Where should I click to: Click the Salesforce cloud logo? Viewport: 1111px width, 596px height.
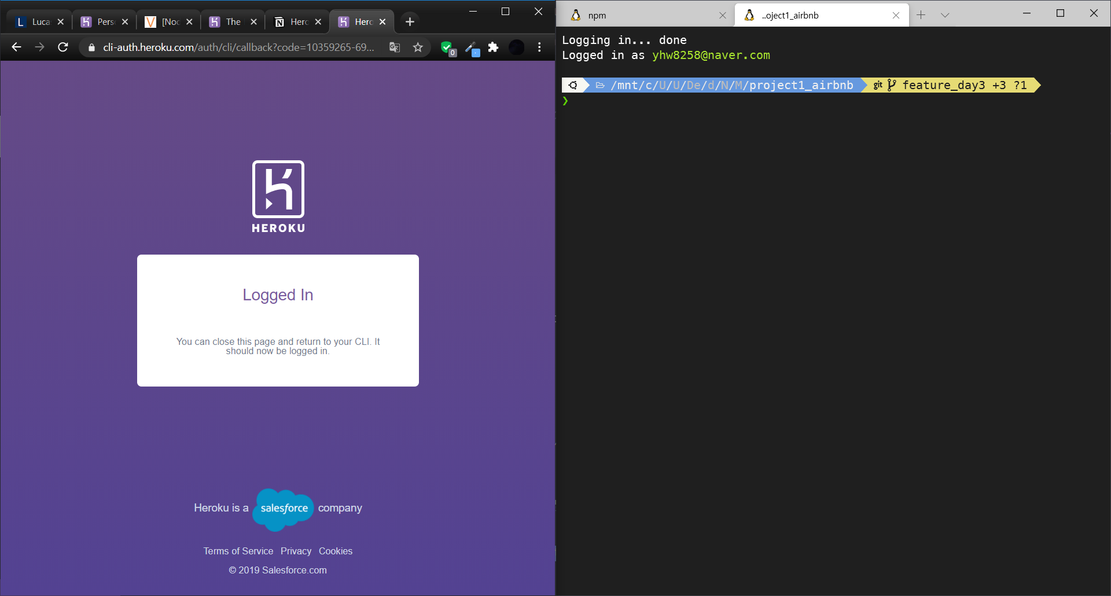tap(284, 509)
